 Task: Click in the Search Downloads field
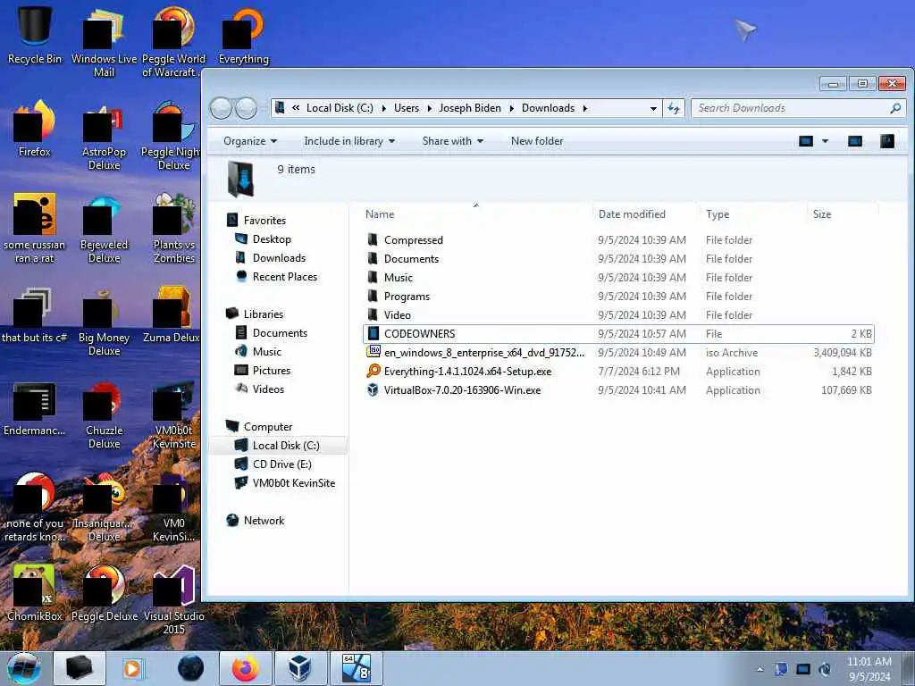pyautogui.click(x=791, y=108)
